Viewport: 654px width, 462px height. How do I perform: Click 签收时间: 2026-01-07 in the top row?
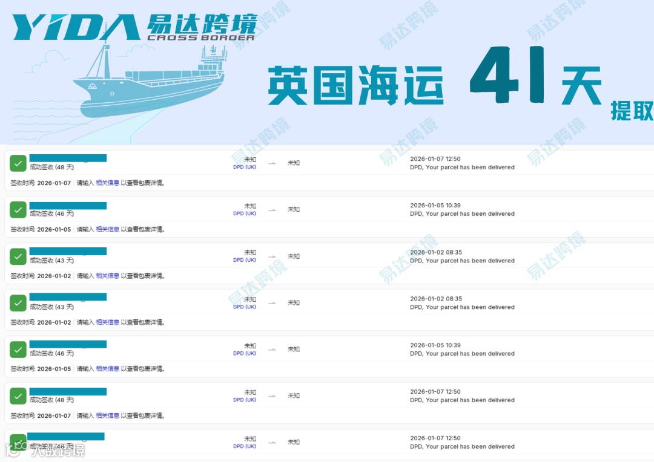click(41, 183)
